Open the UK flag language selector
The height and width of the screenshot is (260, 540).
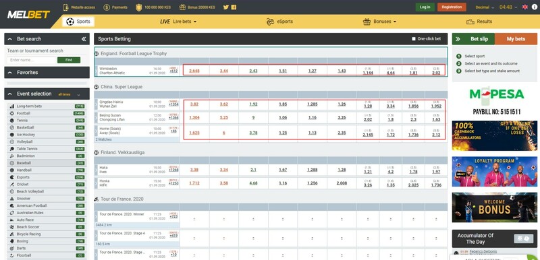click(x=525, y=7)
